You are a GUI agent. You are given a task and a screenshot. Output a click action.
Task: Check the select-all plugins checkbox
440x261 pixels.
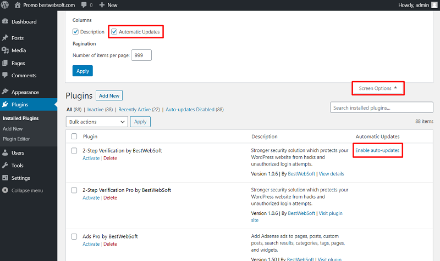pyautogui.click(x=74, y=136)
